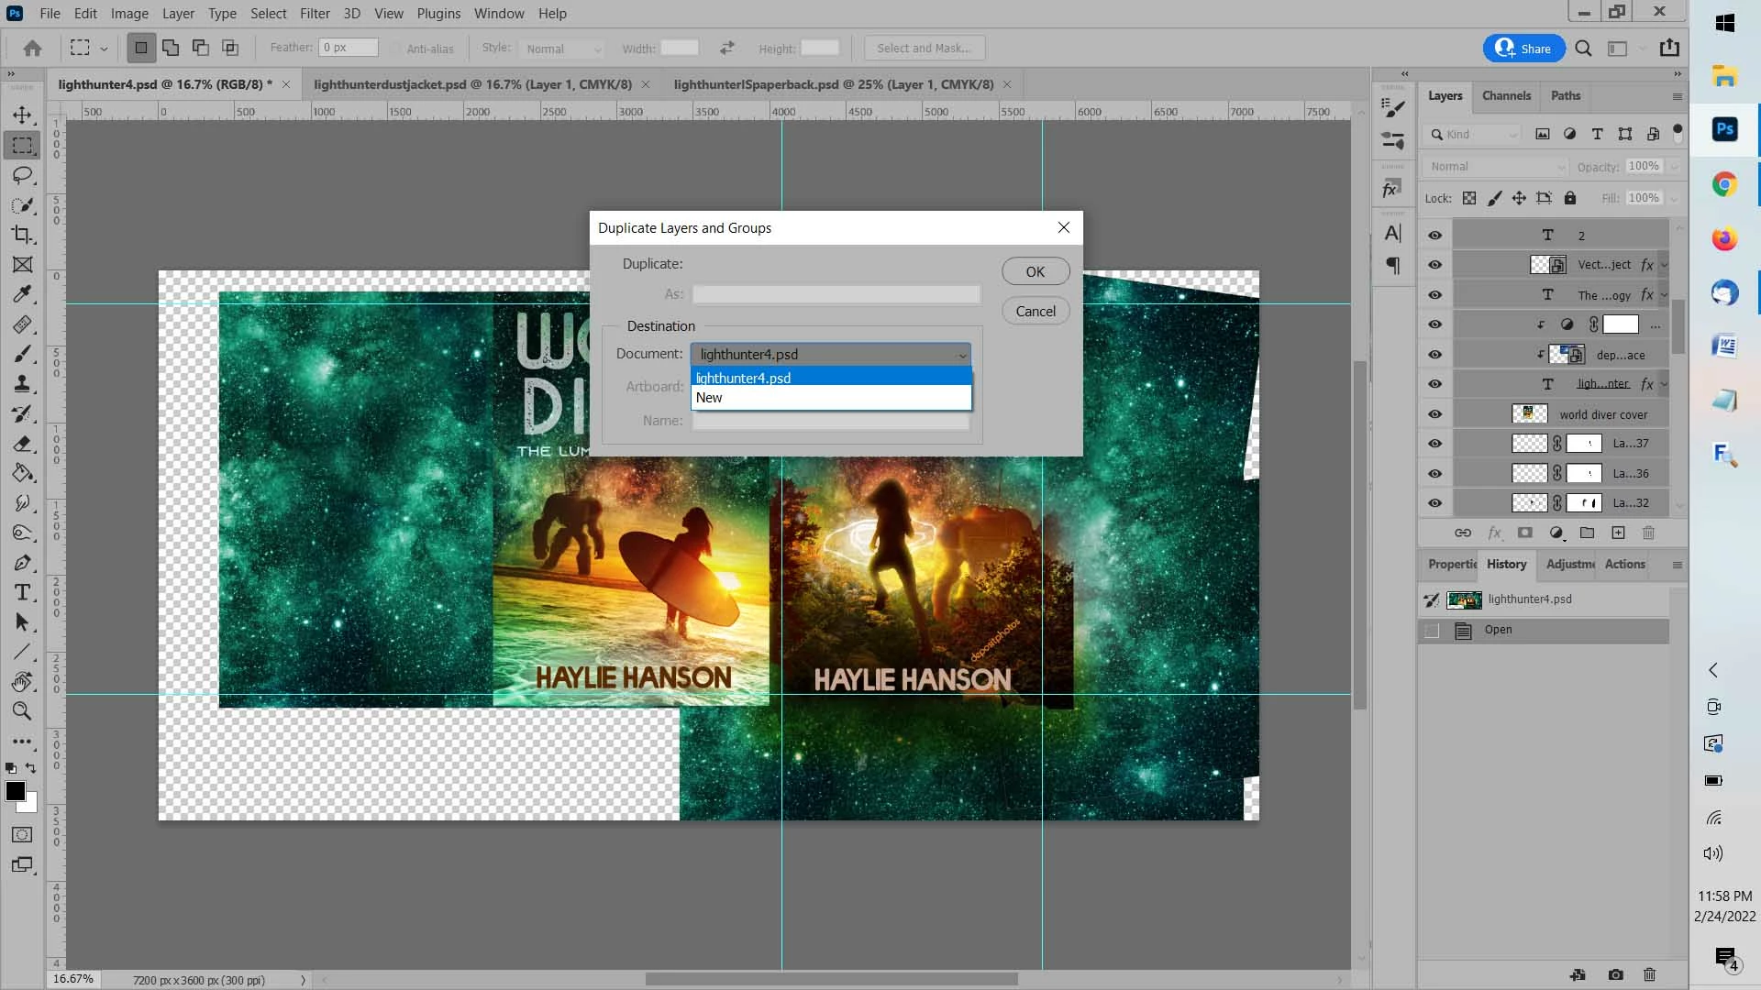Select the Horizontal Type tool
Viewport: 1761px width, 990px height.
pyautogui.click(x=22, y=592)
